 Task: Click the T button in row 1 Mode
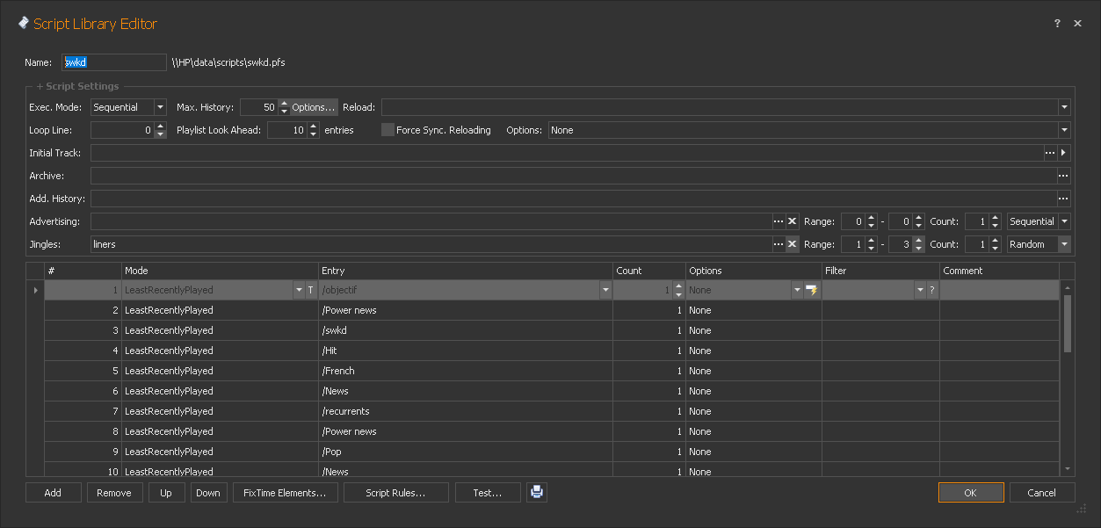coord(310,290)
